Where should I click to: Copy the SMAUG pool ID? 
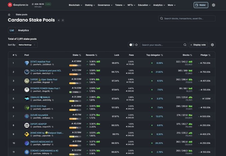[53, 100]
